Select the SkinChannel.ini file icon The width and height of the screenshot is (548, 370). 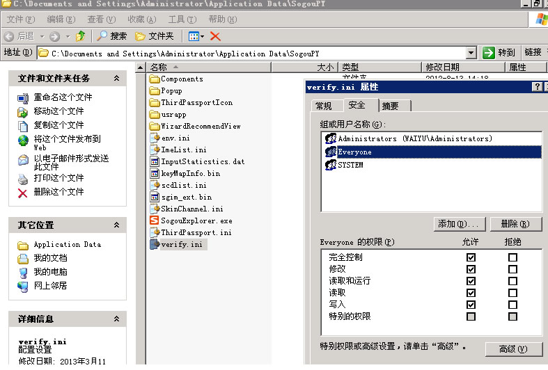(x=155, y=209)
